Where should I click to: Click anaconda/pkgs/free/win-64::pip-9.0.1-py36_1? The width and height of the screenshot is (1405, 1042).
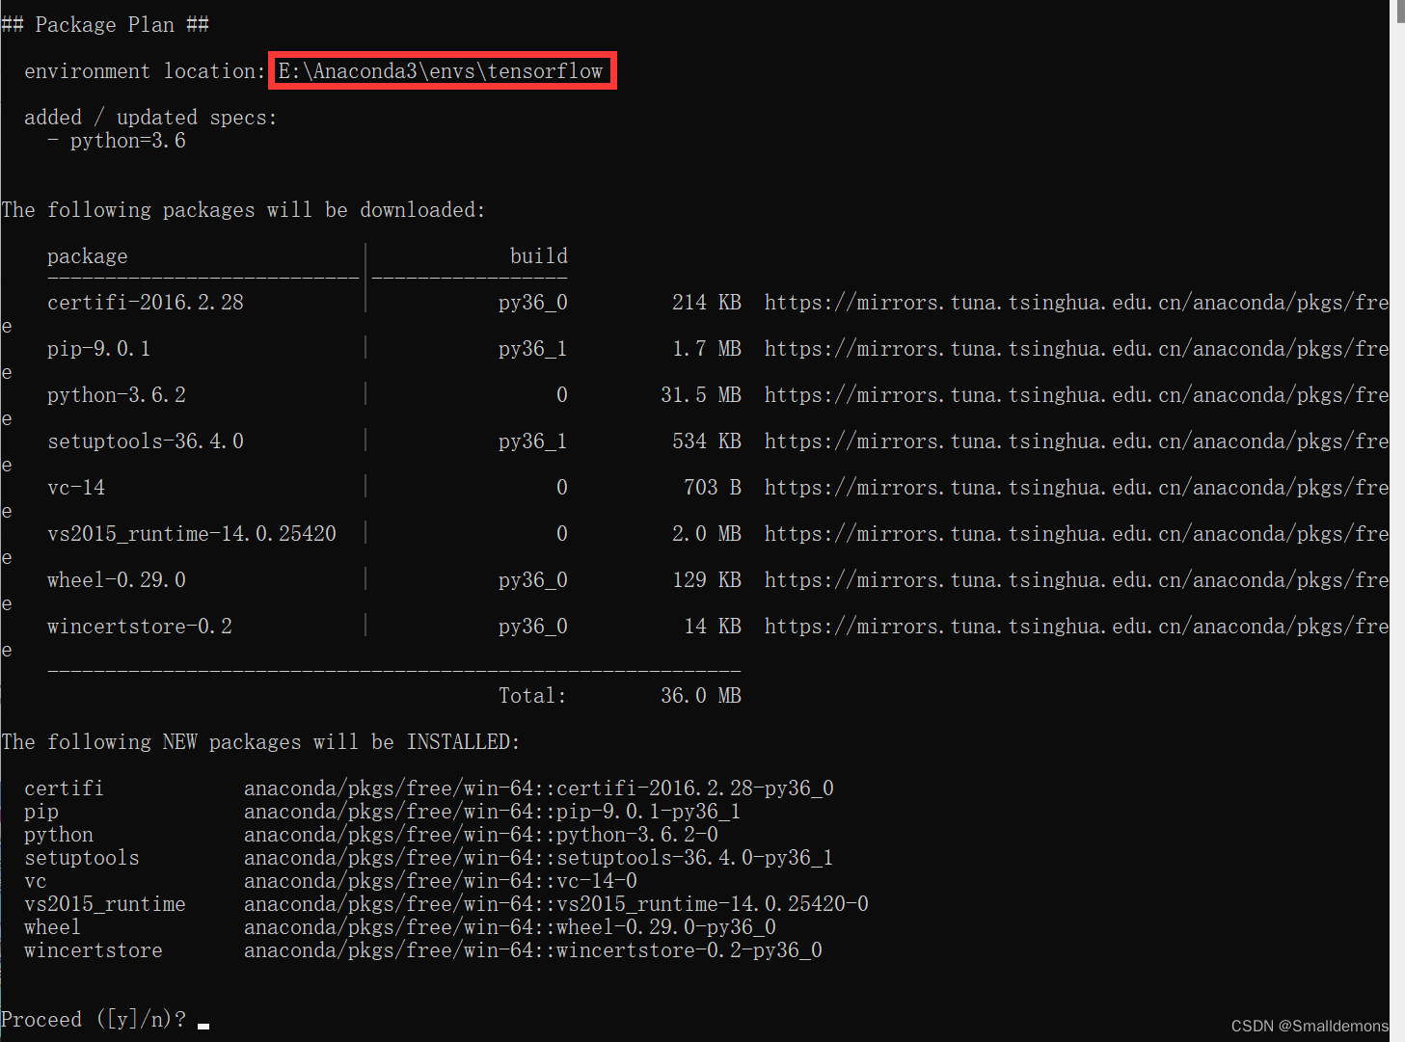pyautogui.click(x=493, y=812)
